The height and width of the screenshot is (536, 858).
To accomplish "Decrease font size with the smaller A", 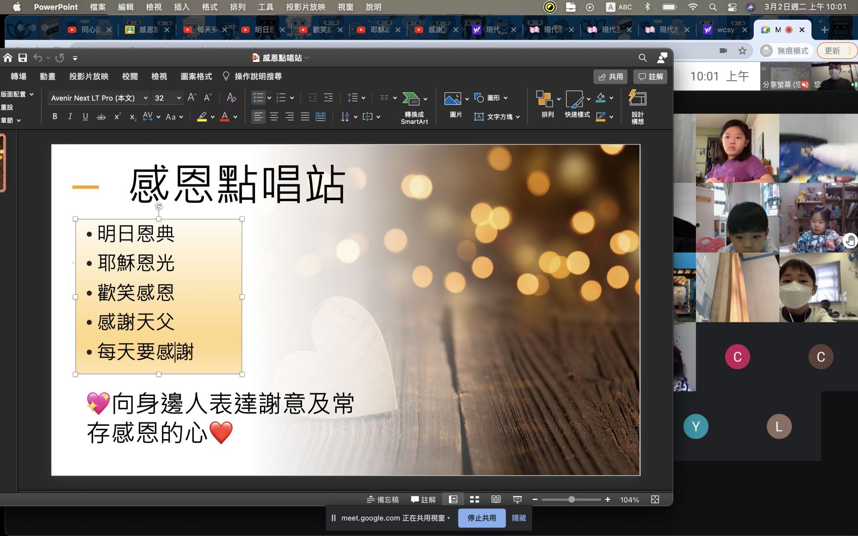I will point(208,98).
